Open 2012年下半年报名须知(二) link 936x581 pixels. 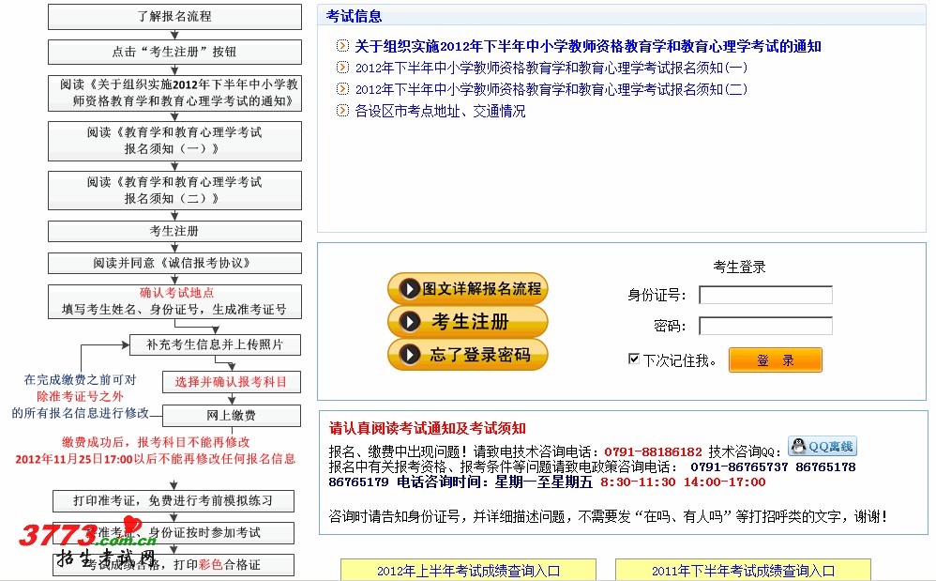click(551, 89)
